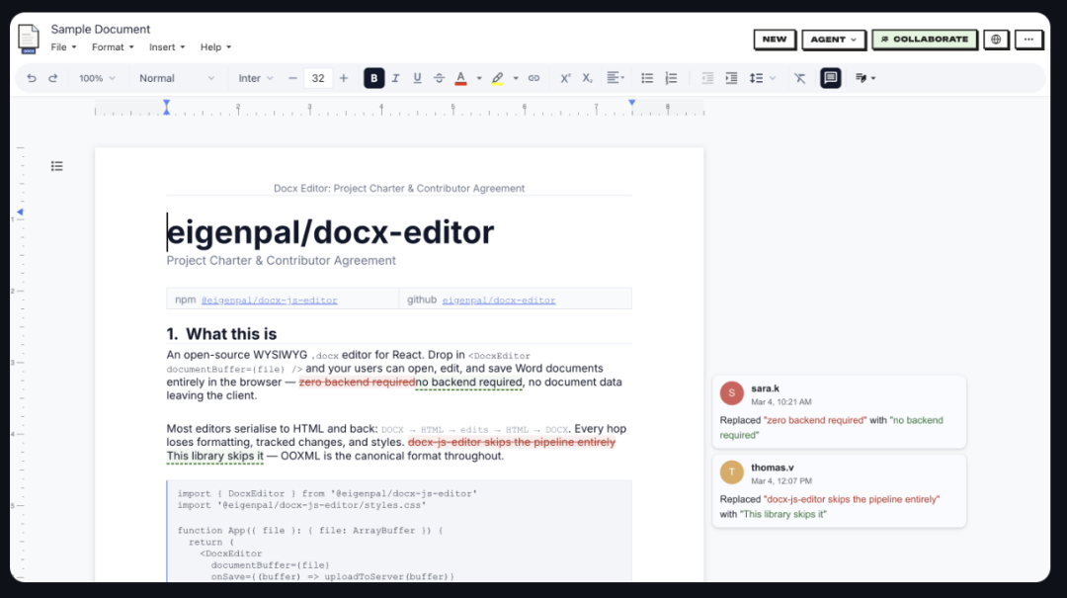Image resolution: width=1067 pixels, height=598 pixels.
Task: Increase paragraph indent
Action: [731, 78]
